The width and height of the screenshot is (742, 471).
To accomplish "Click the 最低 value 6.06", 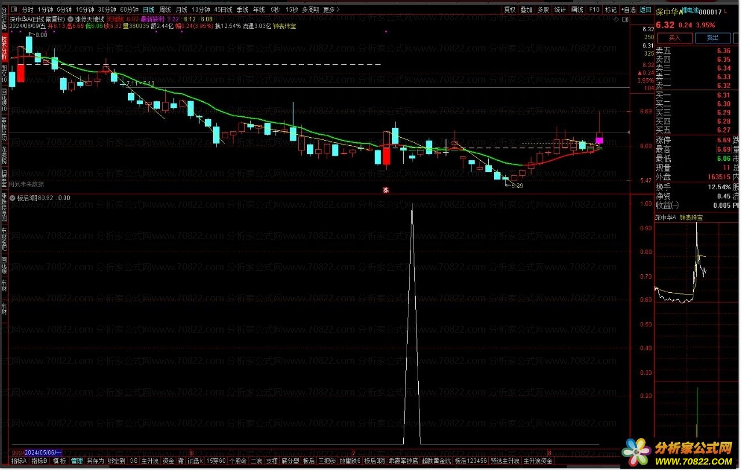I will coord(723,159).
